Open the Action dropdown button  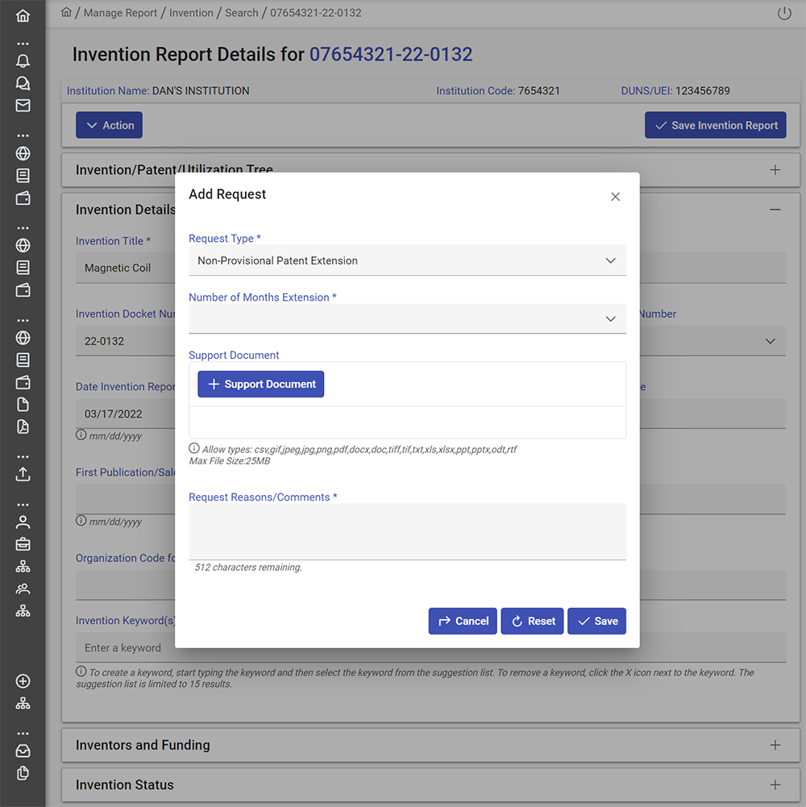[x=109, y=125]
